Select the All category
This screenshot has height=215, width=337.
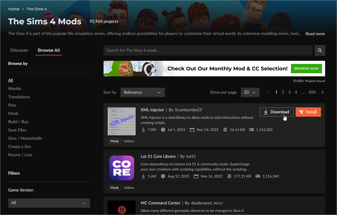pyautogui.click(x=11, y=80)
